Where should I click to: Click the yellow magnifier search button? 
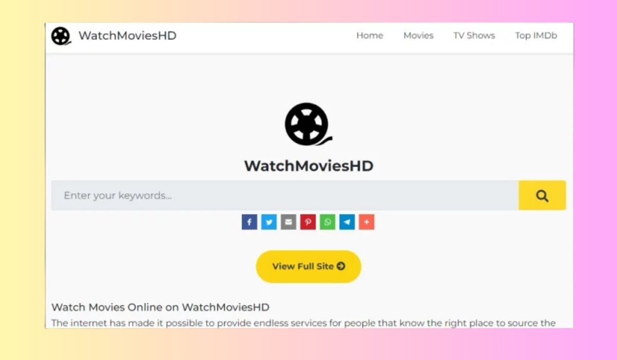(x=542, y=195)
